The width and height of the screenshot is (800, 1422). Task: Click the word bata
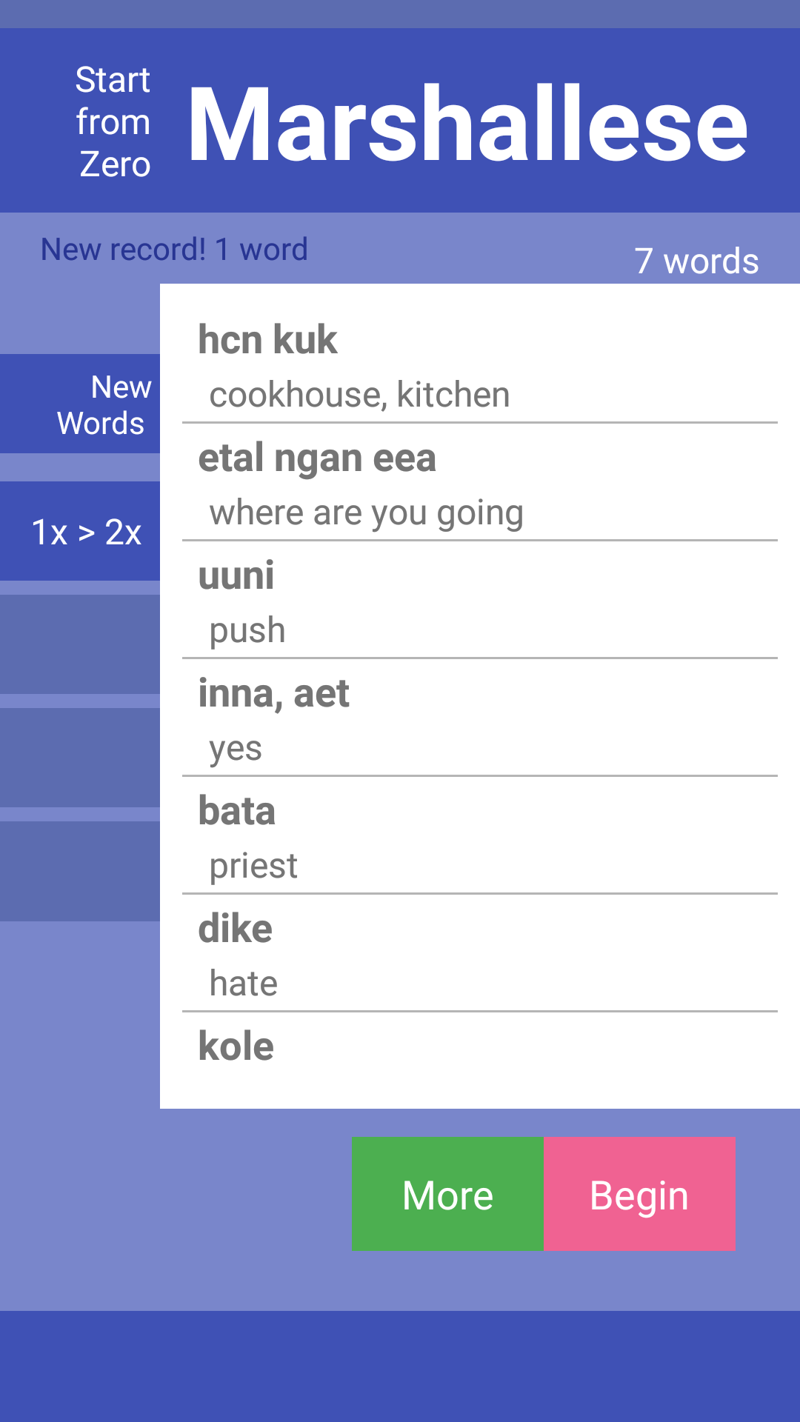coord(236,811)
